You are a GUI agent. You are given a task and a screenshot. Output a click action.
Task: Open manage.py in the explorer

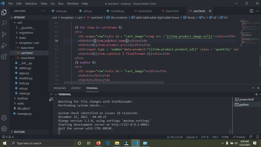(24, 114)
